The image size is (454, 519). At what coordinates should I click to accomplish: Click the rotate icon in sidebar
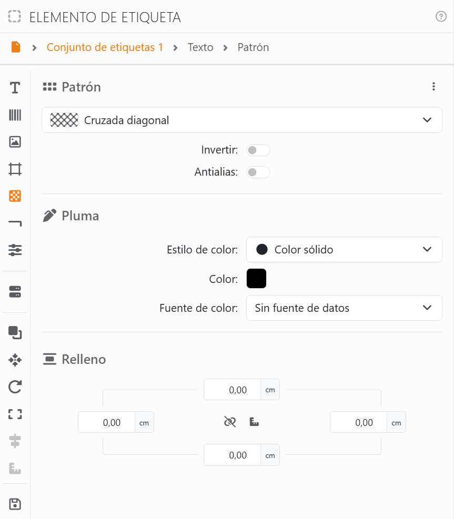[x=15, y=386]
